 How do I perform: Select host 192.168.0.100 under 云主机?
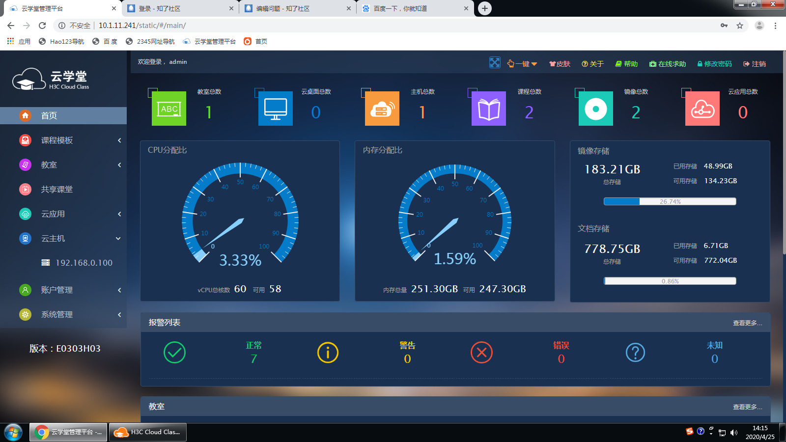(77, 263)
